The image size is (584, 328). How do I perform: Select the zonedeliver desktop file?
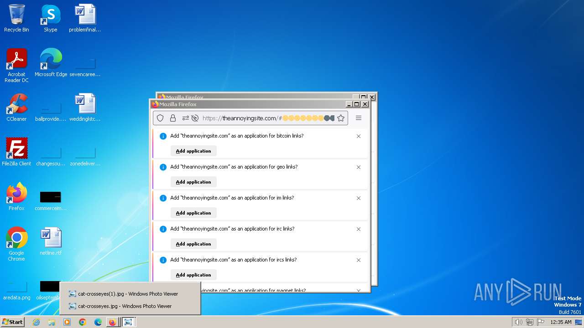click(x=85, y=156)
